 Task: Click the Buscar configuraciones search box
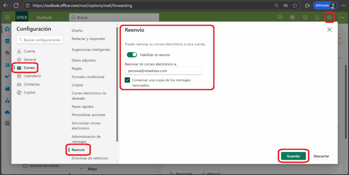click(x=40, y=40)
